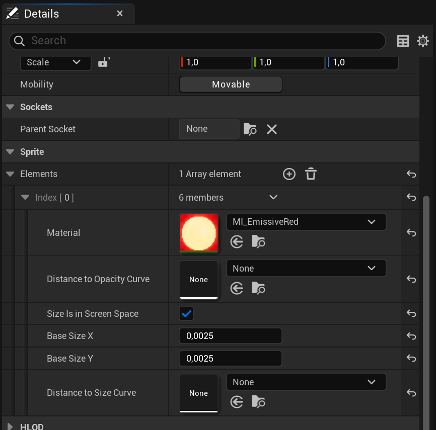The width and height of the screenshot is (436, 430).
Task: Reset Elements array to default
Action: (411, 174)
